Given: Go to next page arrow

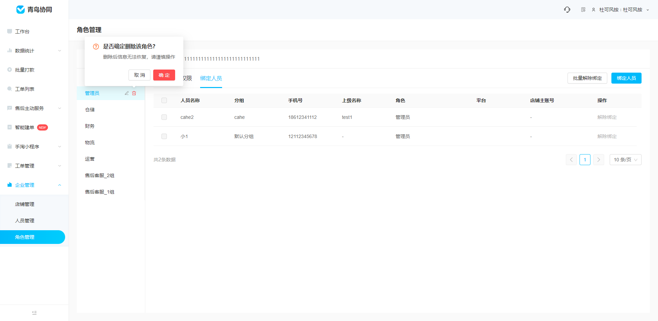Looking at the screenshot, I should pos(599,160).
